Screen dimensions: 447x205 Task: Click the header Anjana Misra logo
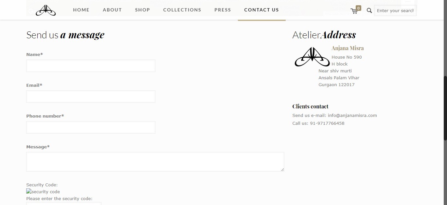(x=46, y=10)
